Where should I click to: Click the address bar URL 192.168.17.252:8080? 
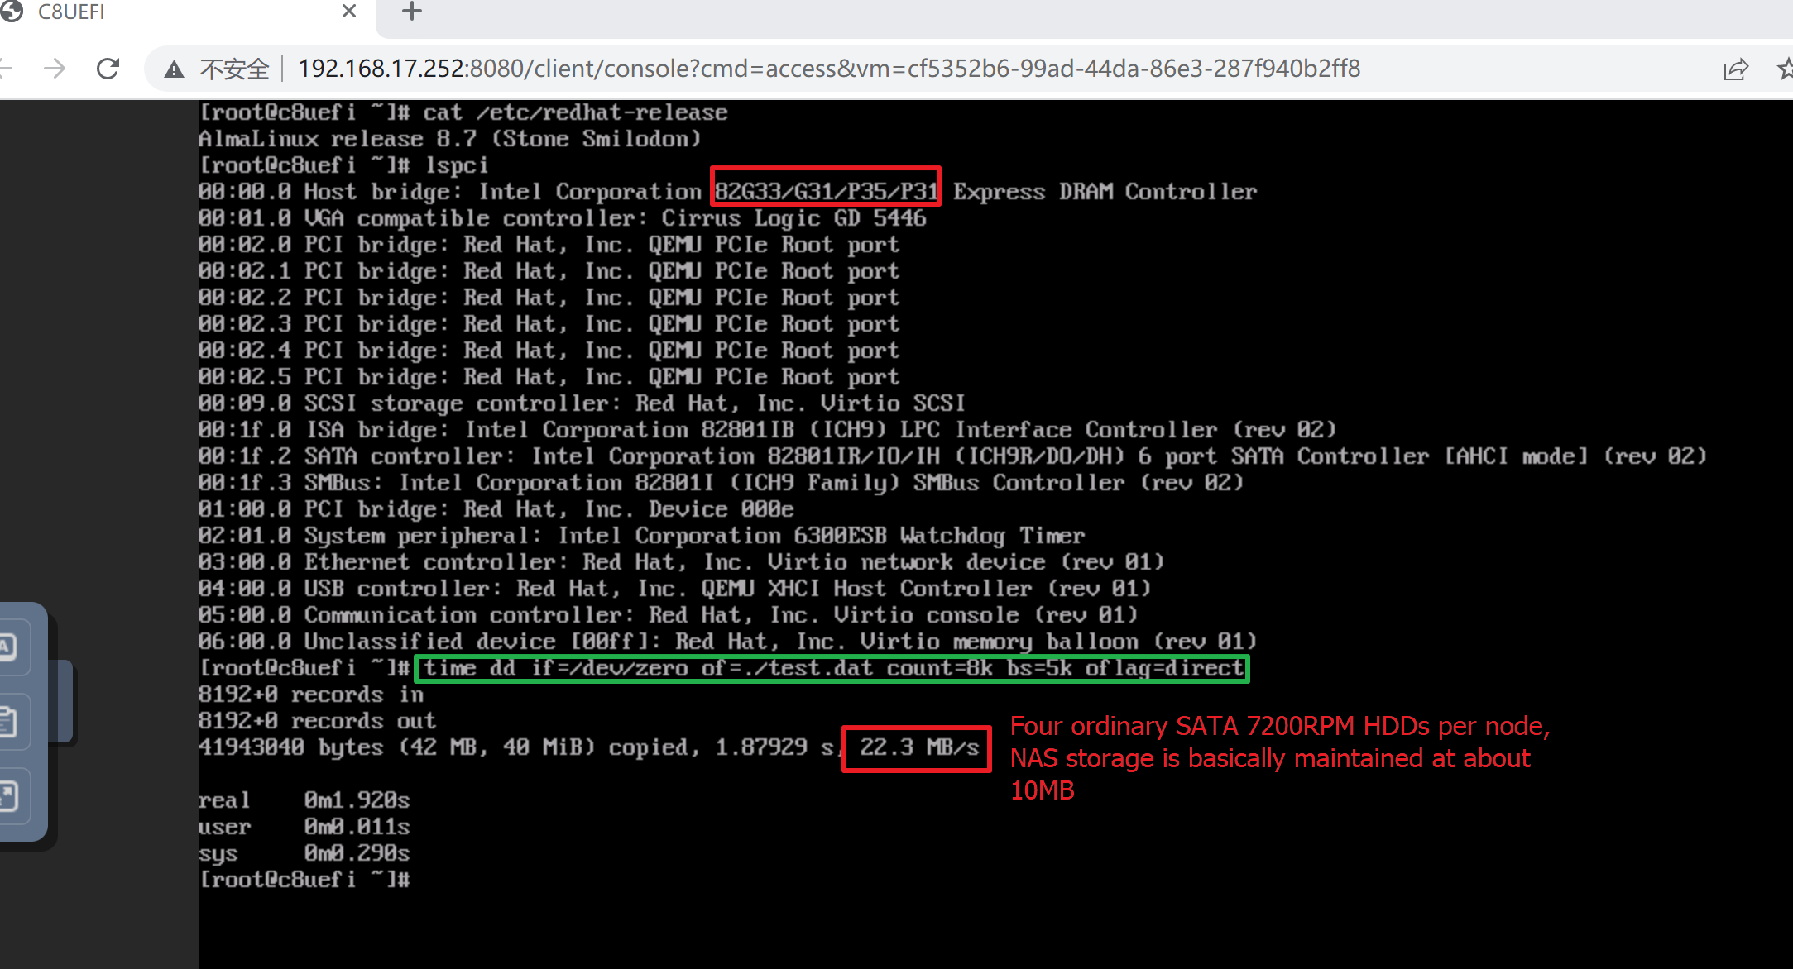tap(829, 69)
